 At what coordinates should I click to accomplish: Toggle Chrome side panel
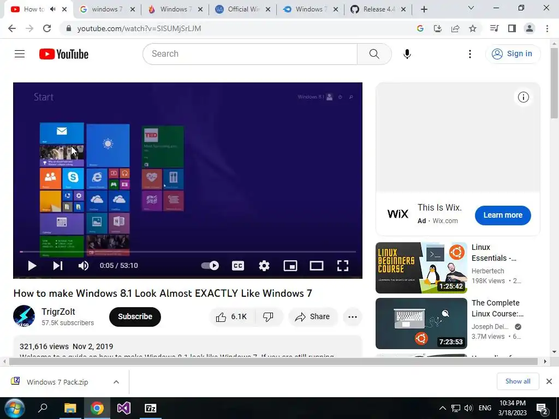pyautogui.click(x=512, y=28)
